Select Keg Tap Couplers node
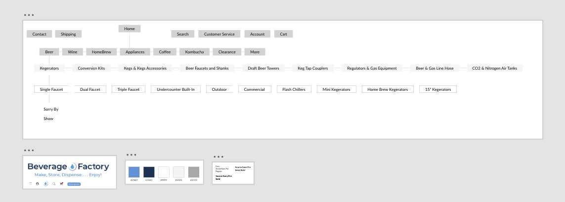565x202 pixels. coord(313,68)
